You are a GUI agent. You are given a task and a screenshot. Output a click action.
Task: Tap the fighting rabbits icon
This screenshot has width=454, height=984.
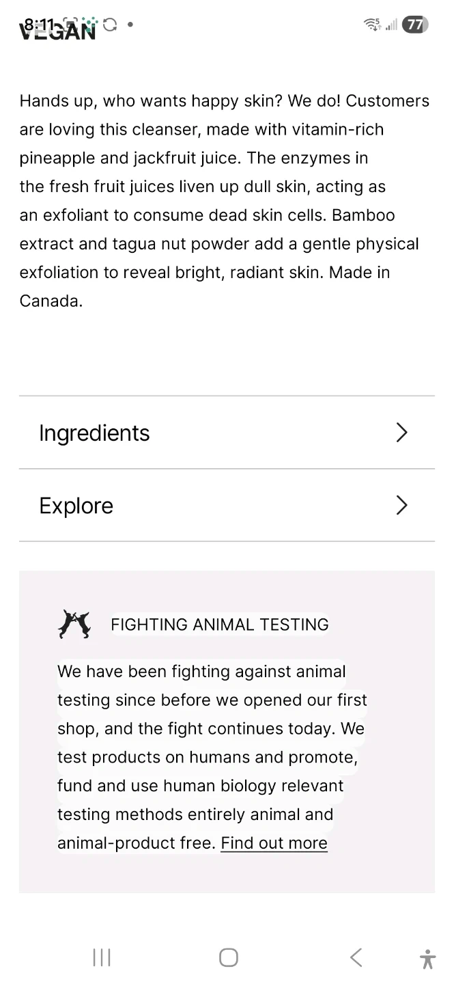point(74,624)
